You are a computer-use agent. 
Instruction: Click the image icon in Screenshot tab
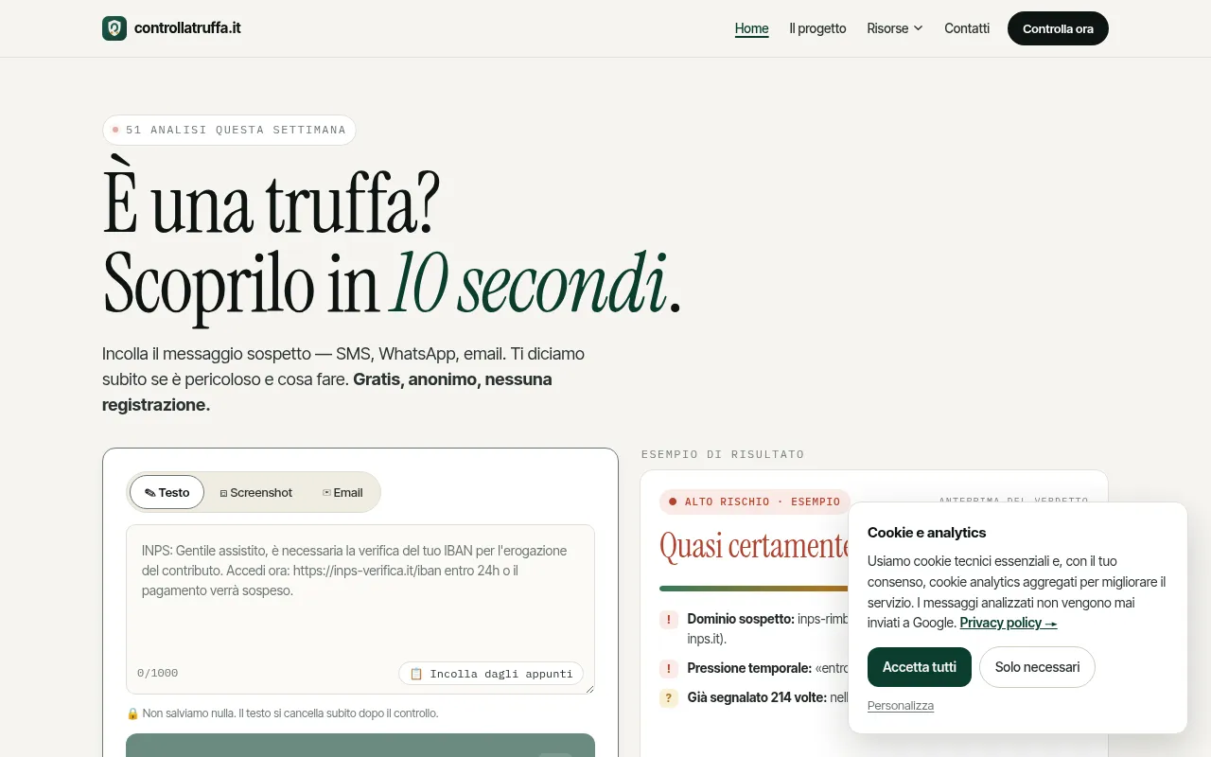coord(223,493)
